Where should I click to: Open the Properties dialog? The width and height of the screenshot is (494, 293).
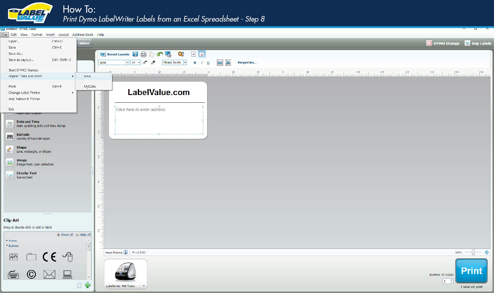click(x=247, y=63)
